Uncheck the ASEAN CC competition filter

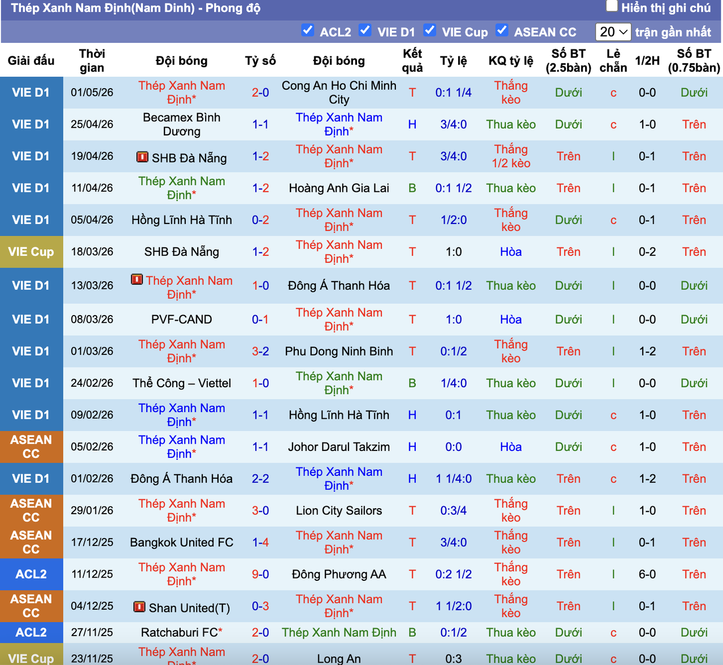(x=502, y=30)
